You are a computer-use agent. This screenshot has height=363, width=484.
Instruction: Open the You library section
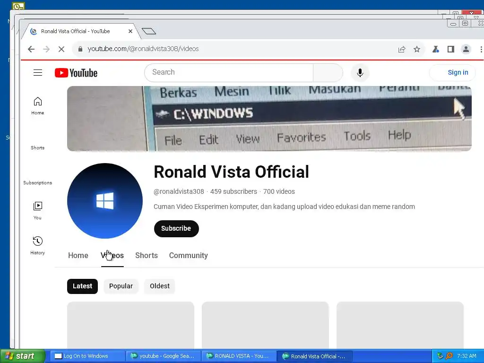pyautogui.click(x=38, y=211)
